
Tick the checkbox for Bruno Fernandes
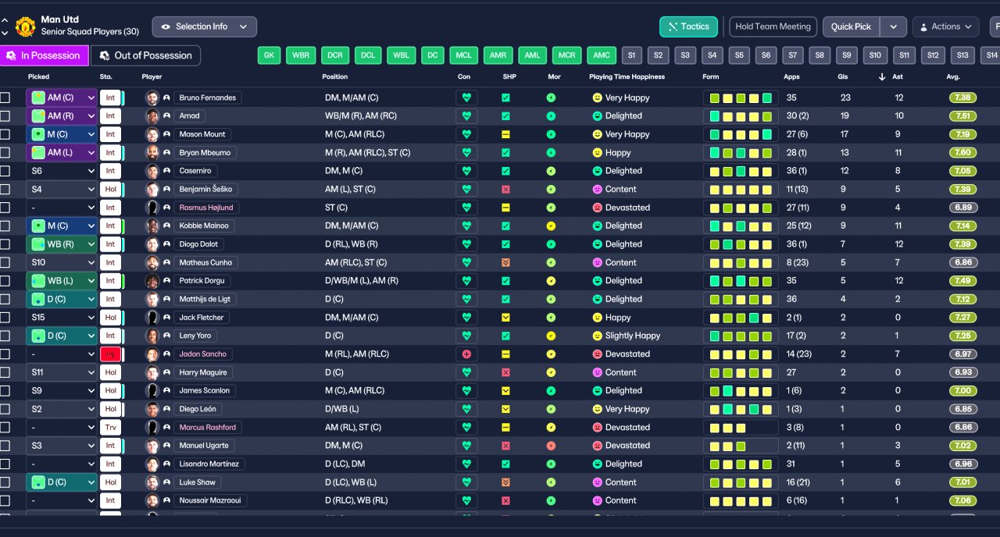[5, 98]
